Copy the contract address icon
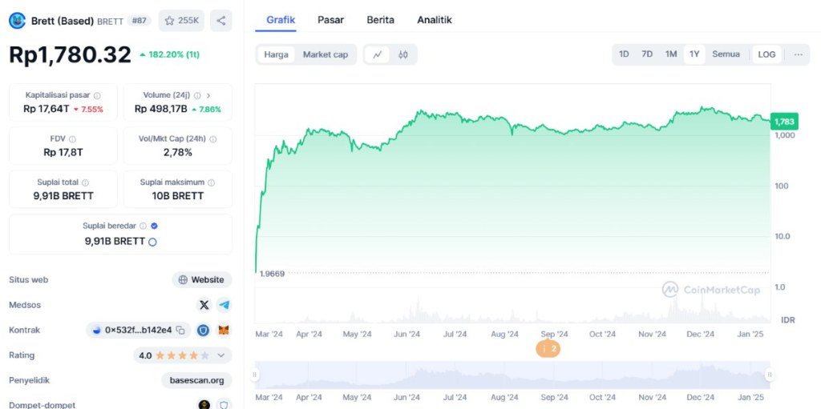Screen dimensions: 821x409 pos(180,330)
